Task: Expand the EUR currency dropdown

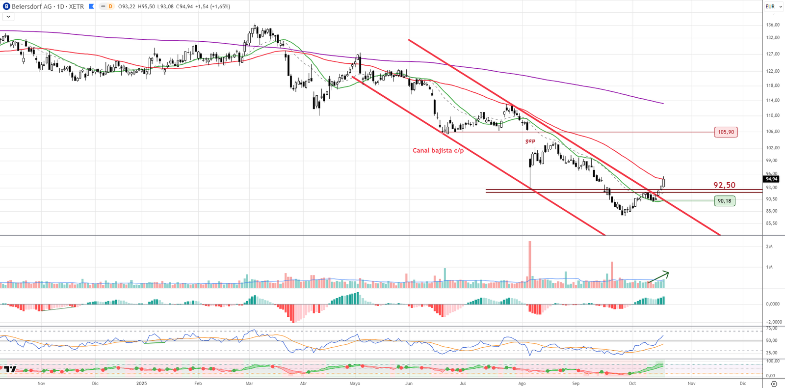Action: click(774, 6)
